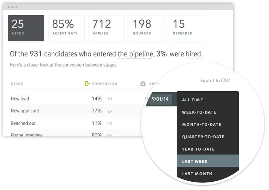
Task: Click the underlined 'hired' link
Action: 194,54
